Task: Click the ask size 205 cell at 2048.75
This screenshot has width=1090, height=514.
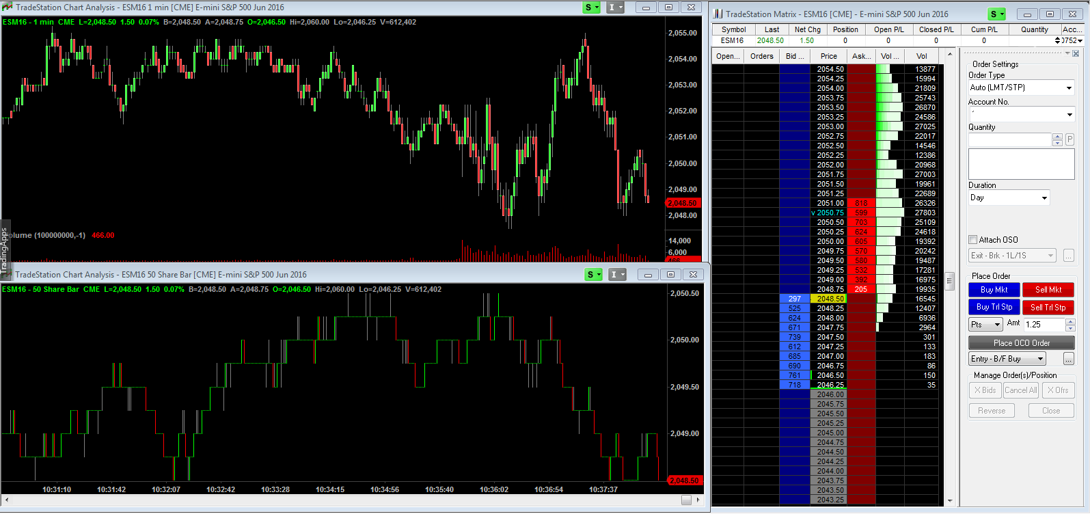Action: click(861, 289)
